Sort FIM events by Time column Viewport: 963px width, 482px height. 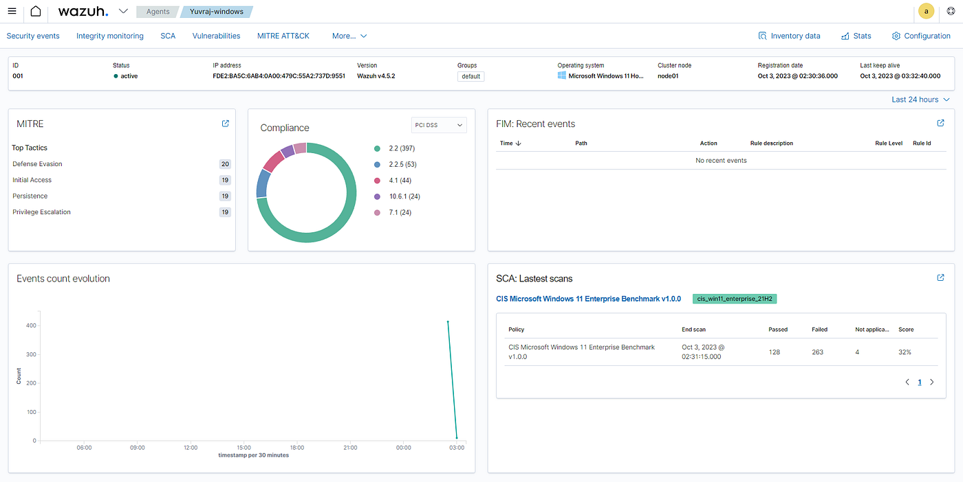tap(510, 144)
